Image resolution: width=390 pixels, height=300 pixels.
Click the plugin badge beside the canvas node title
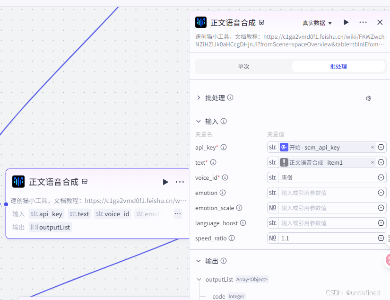coord(85,182)
